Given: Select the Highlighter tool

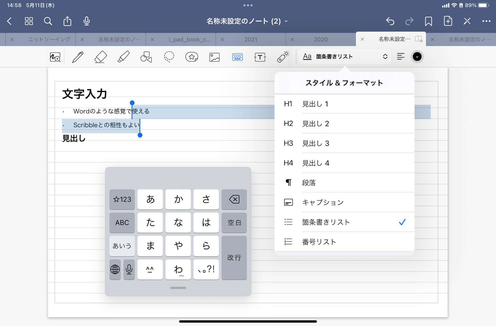Looking at the screenshot, I should click(123, 57).
